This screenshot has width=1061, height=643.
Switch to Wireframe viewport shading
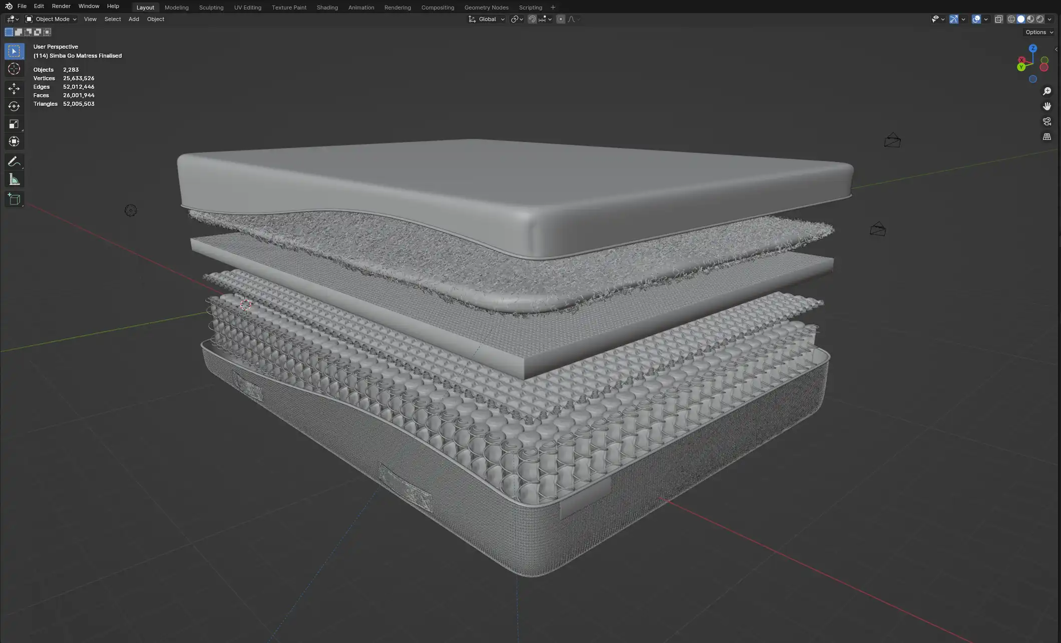pyautogui.click(x=1011, y=19)
